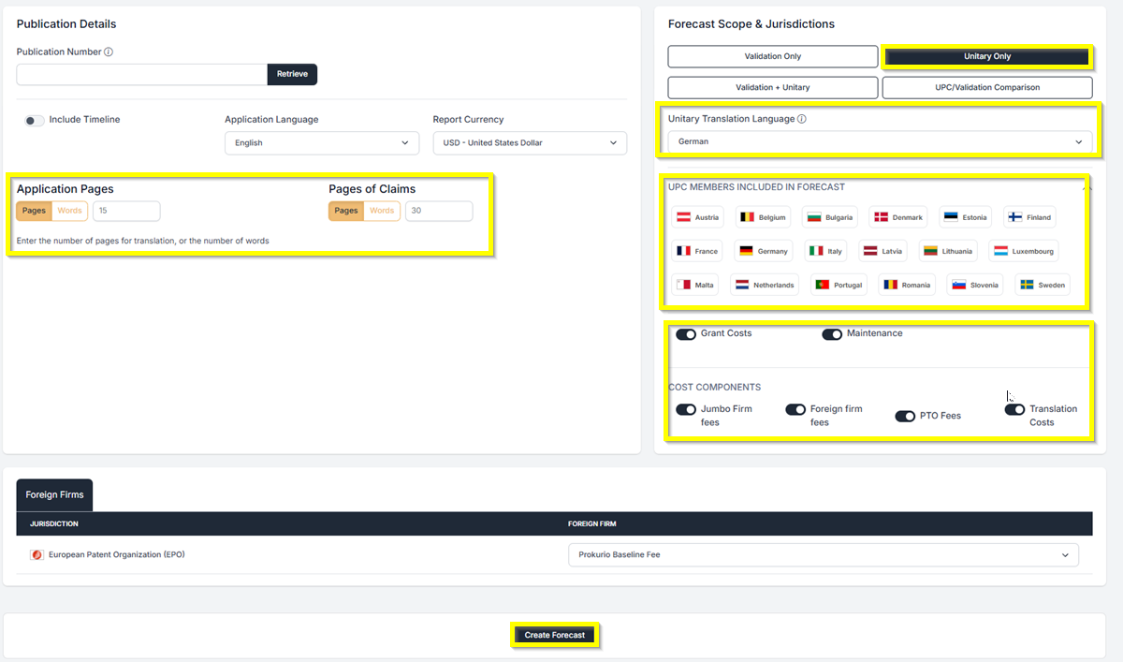Open the Prokurio Baseline Fee dropdown
The width and height of the screenshot is (1123, 662).
823,555
